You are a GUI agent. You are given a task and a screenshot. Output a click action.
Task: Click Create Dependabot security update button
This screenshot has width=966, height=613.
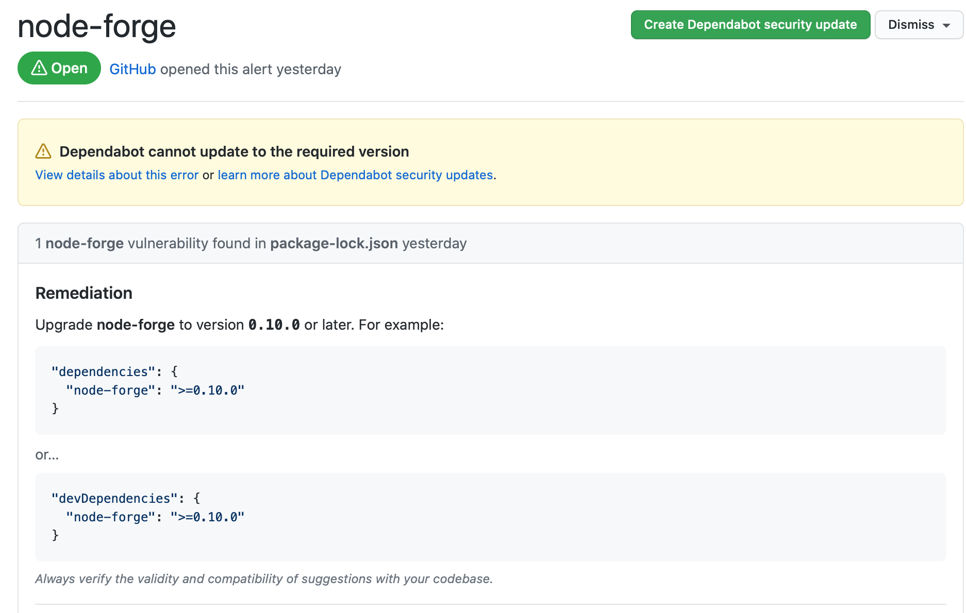point(751,25)
